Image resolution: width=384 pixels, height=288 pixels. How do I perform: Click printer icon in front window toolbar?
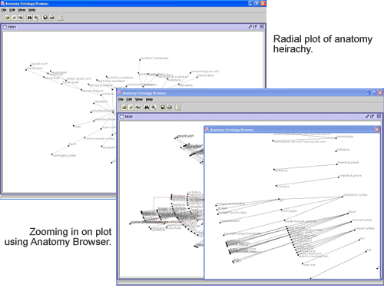coord(169,108)
